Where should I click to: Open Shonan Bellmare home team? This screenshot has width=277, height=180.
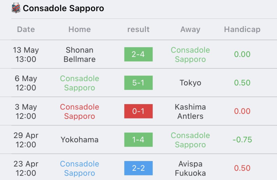(80, 54)
